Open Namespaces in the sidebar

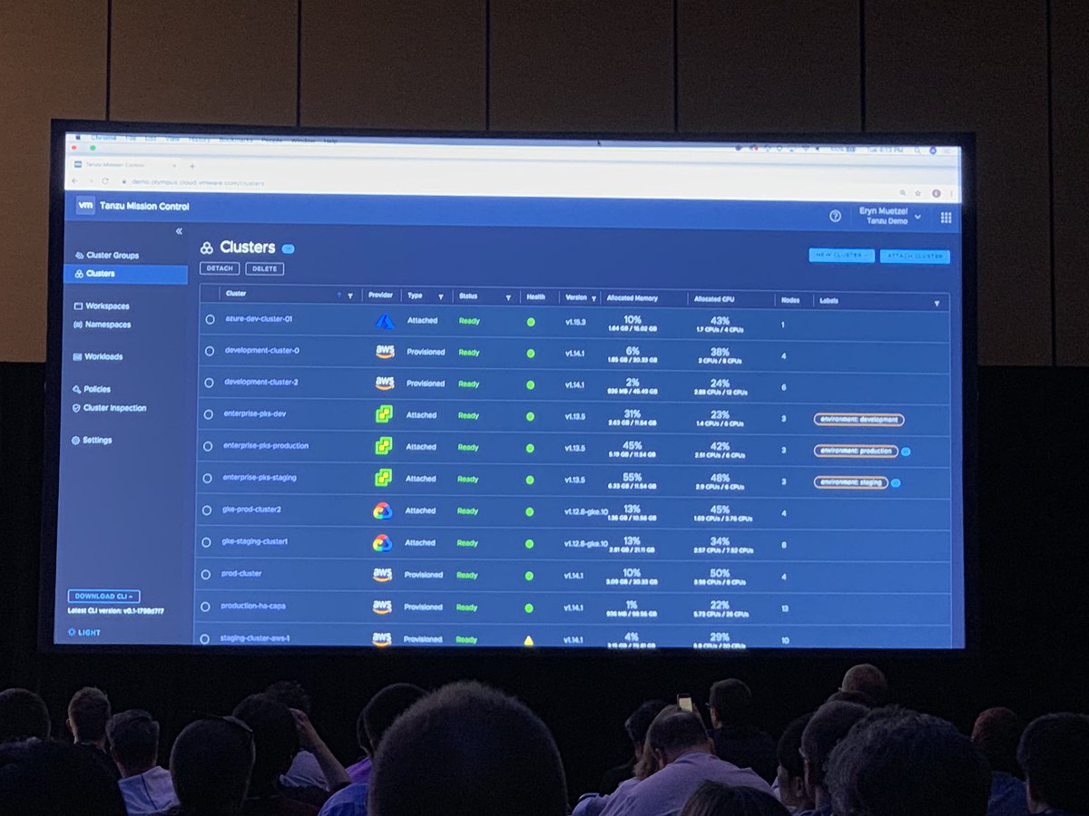coord(102,325)
